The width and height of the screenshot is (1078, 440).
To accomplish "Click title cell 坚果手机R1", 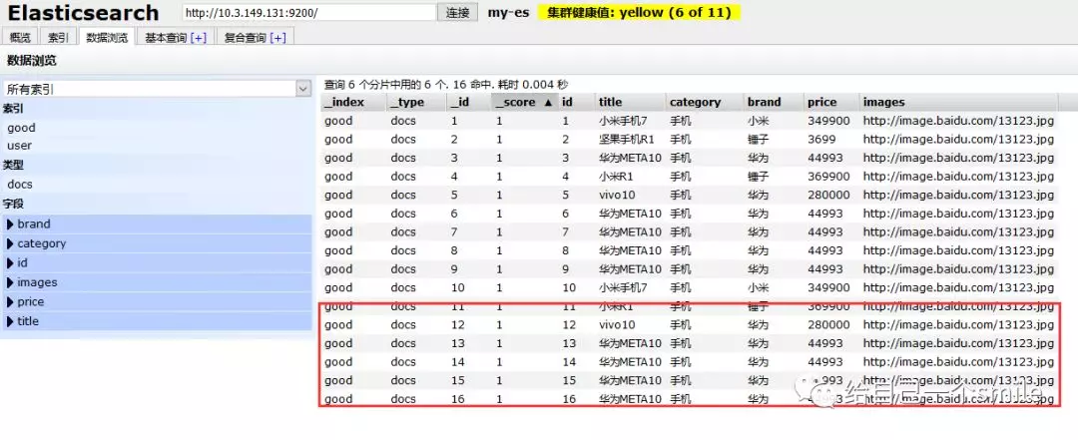I will 626,140.
